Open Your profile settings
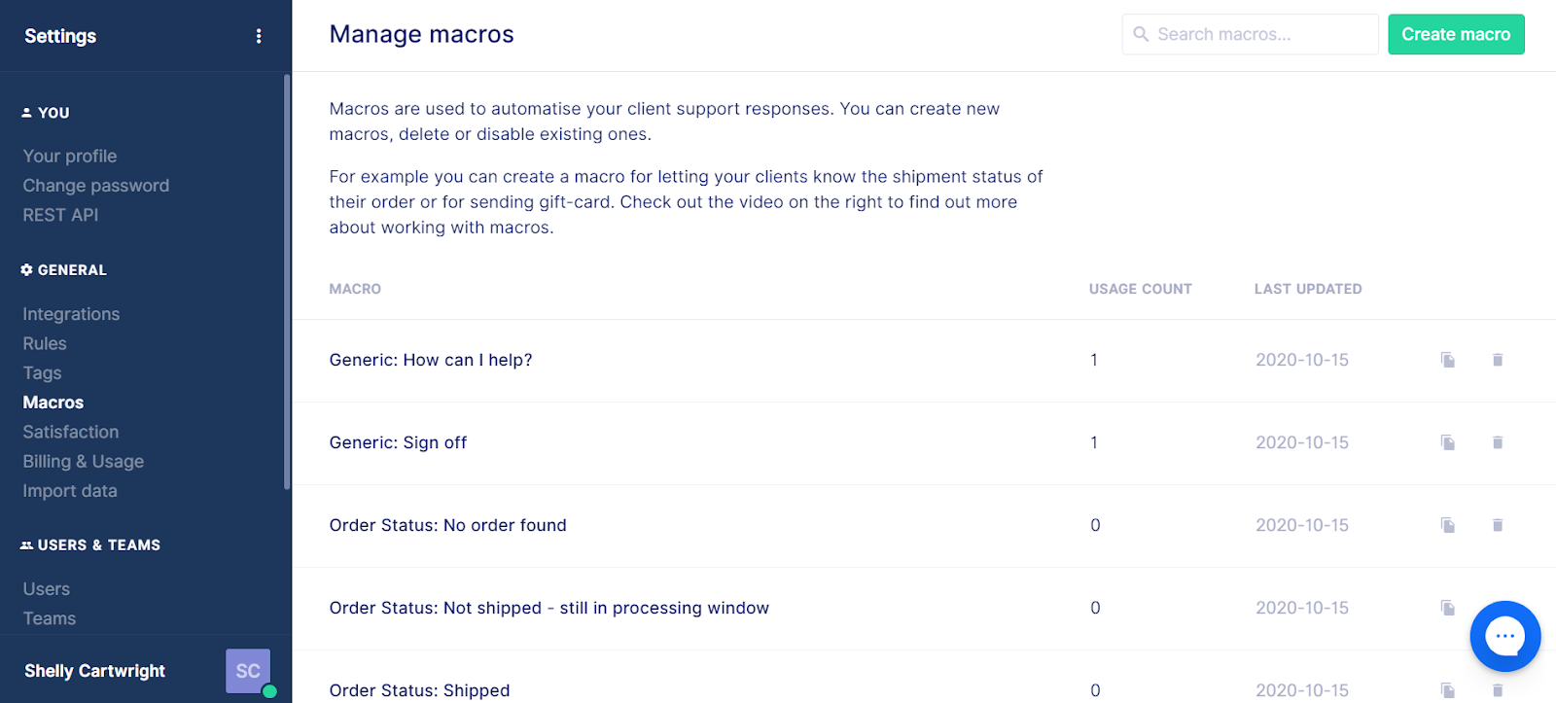The image size is (1556, 703). point(70,156)
